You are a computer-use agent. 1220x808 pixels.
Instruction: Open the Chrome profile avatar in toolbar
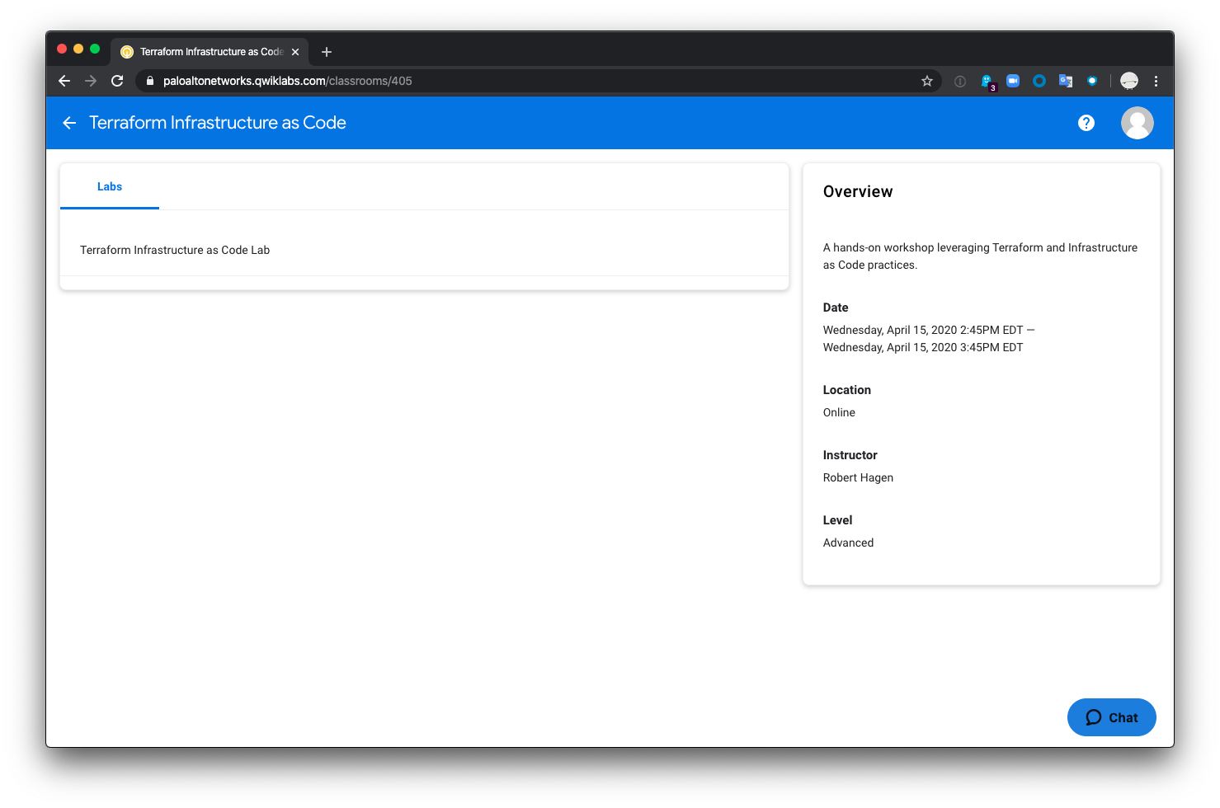pyautogui.click(x=1129, y=81)
